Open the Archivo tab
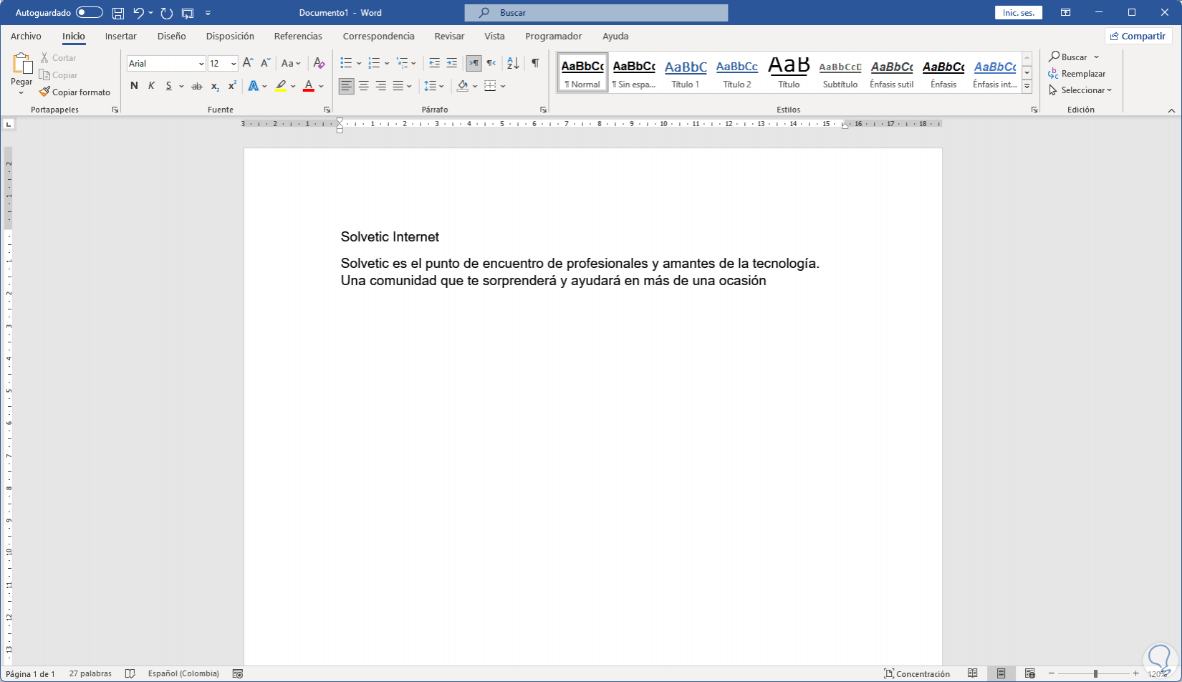The height and width of the screenshot is (682, 1182). pyautogui.click(x=26, y=36)
